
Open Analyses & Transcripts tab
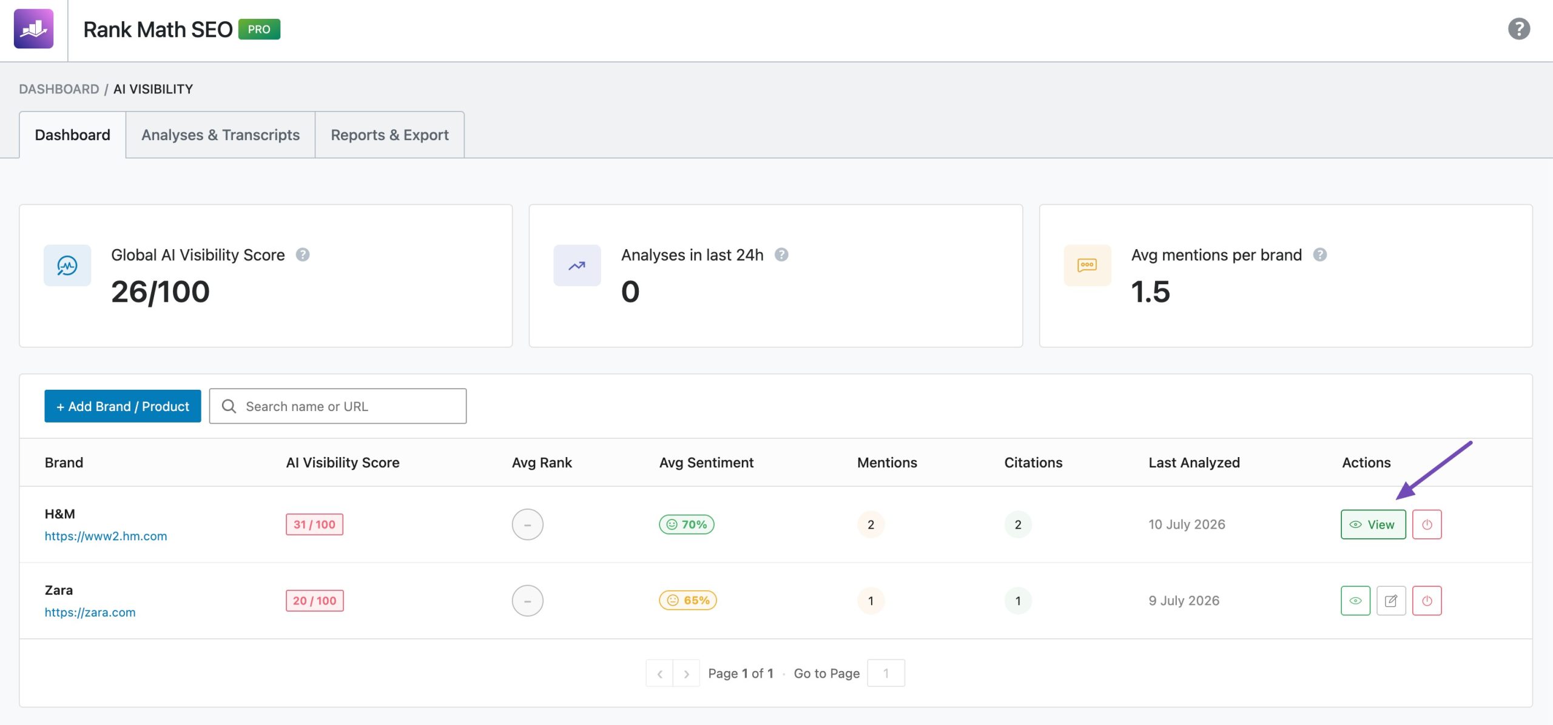(220, 135)
